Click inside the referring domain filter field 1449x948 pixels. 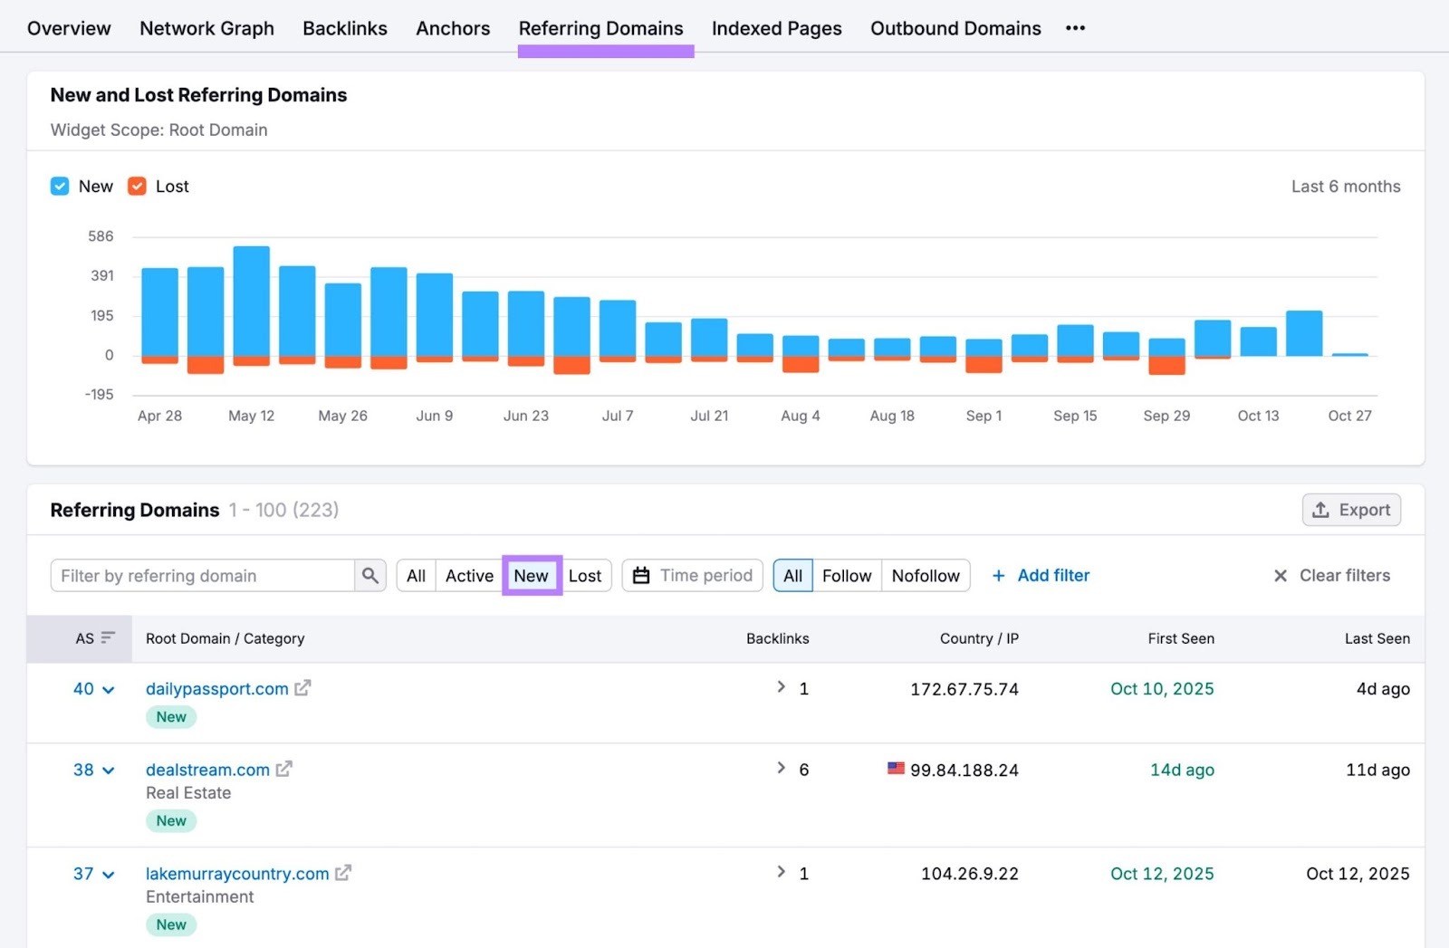coord(199,575)
